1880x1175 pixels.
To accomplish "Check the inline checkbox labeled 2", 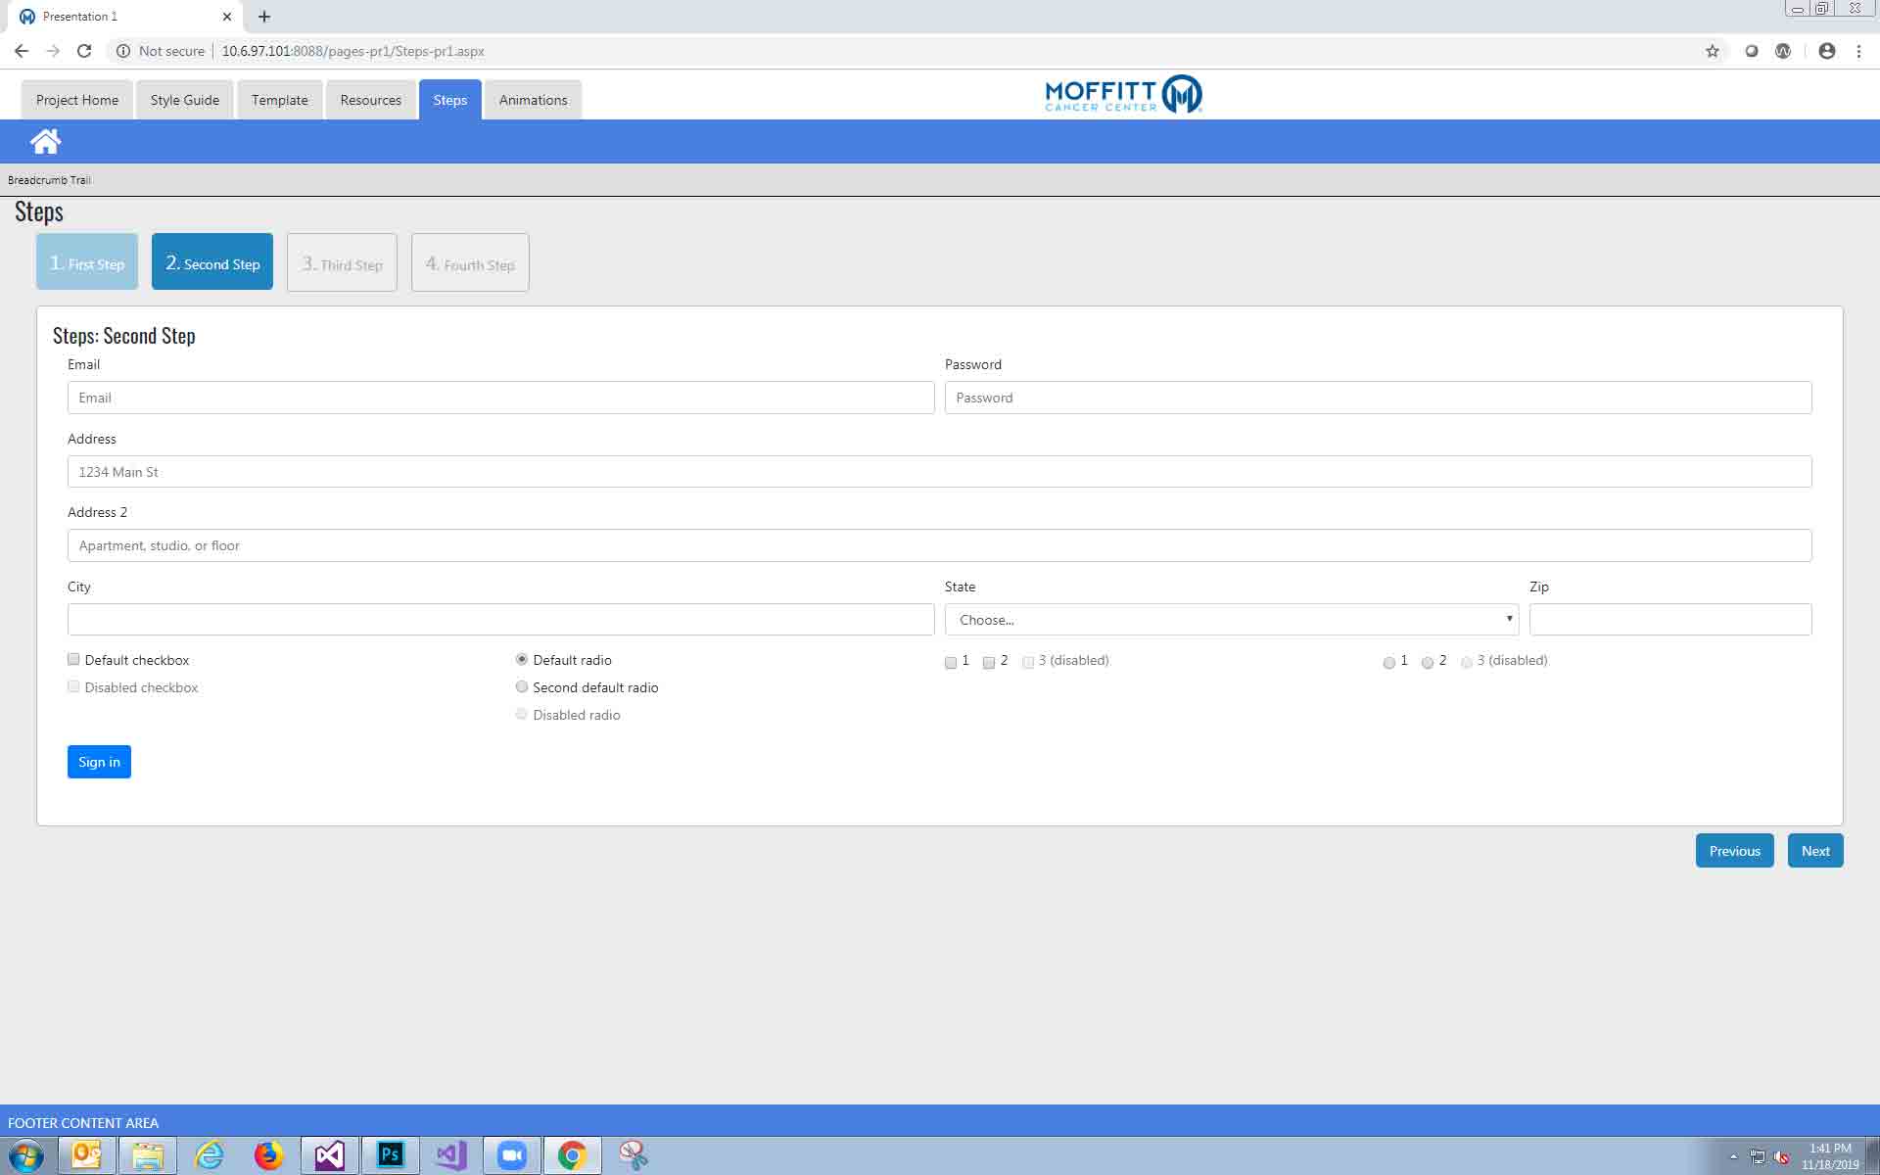I will click(x=989, y=663).
